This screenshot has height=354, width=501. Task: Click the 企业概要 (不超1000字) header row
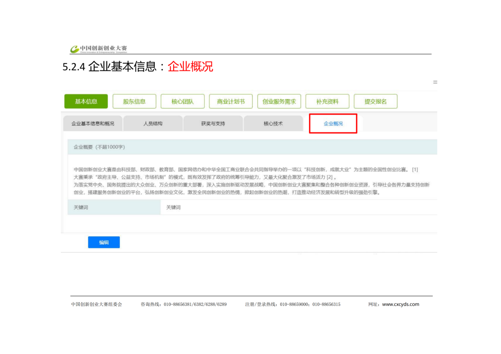[x=252, y=147]
